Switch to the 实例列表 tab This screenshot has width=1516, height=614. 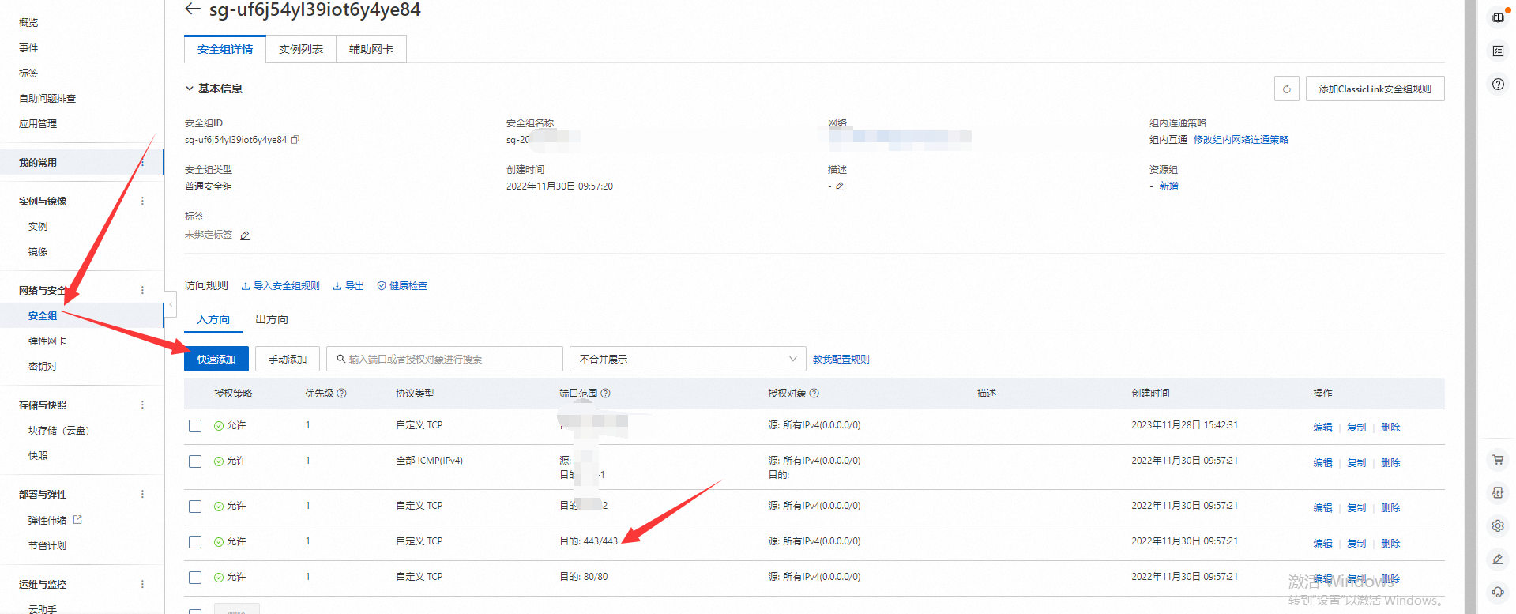click(x=301, y=49)
